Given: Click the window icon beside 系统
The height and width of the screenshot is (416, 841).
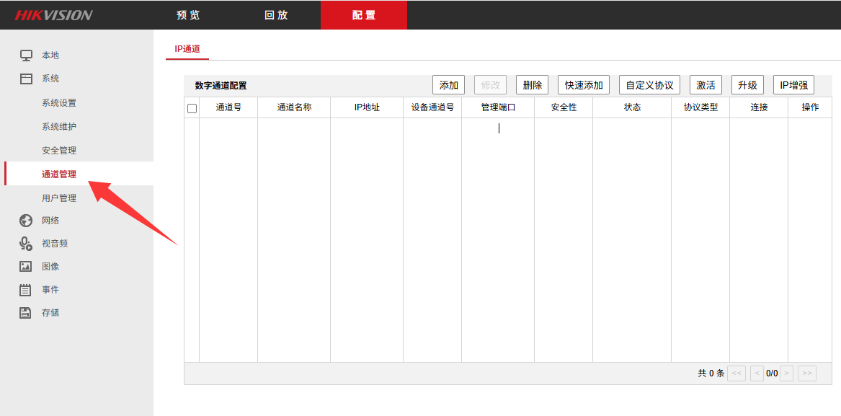Looking at the screenshot, I should [x=26, y=79].
